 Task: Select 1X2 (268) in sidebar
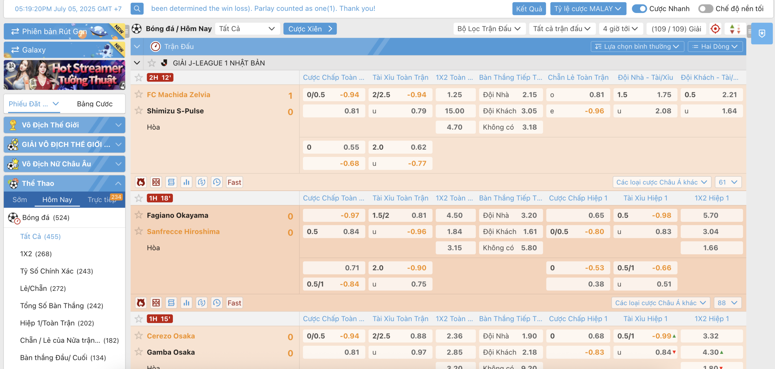click(36, 254)
